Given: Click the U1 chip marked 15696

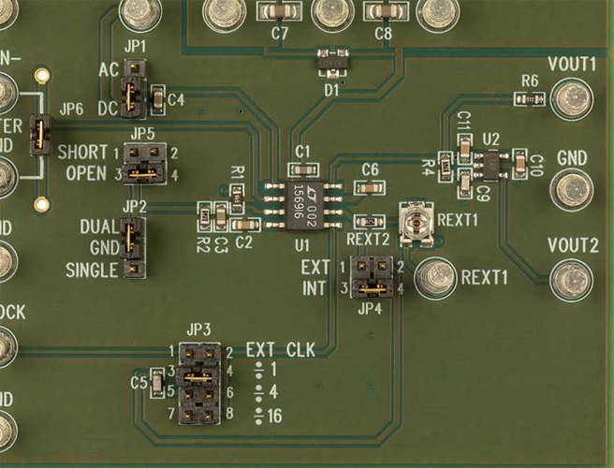Looking at the screenshot, I should [x=303, y=199].
